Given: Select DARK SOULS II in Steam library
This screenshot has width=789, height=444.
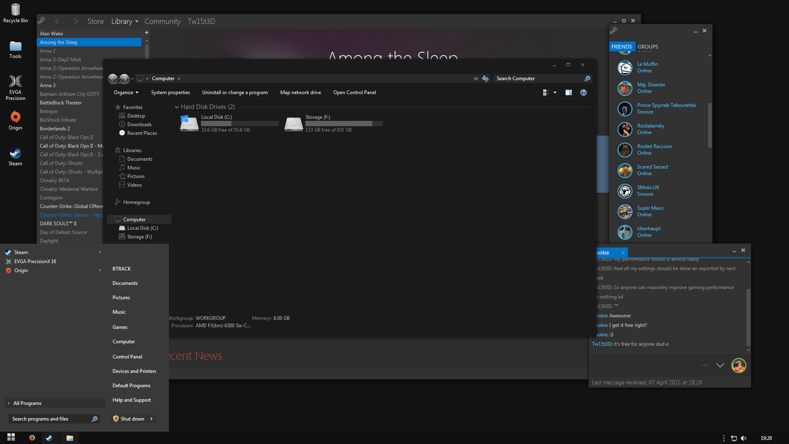Looking at the screenshot, I should pos(58,224).
